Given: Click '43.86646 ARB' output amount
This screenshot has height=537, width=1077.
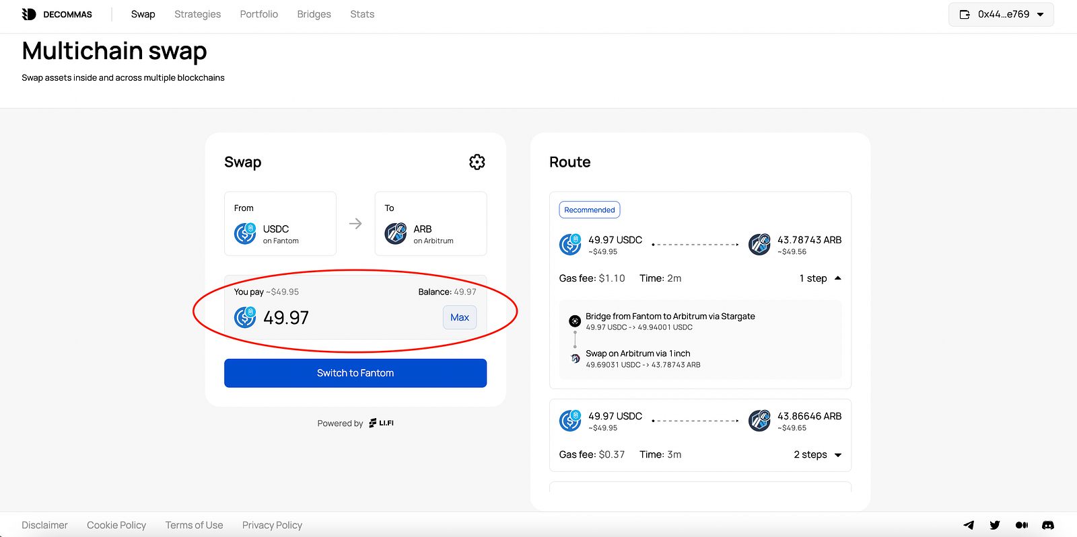Looking at the screenshot, I should (x=809, y=416).
